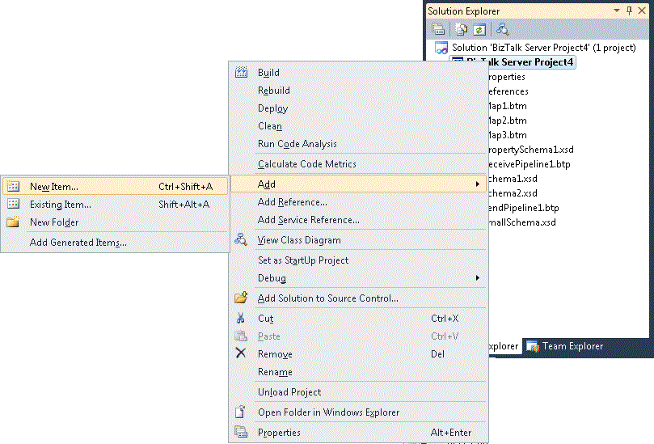This screenshot has width=654, height=444.
Task: Select SmallSchema.xsd file
Action: tap(521, 222)
